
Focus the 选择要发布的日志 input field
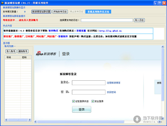point(107,20)
